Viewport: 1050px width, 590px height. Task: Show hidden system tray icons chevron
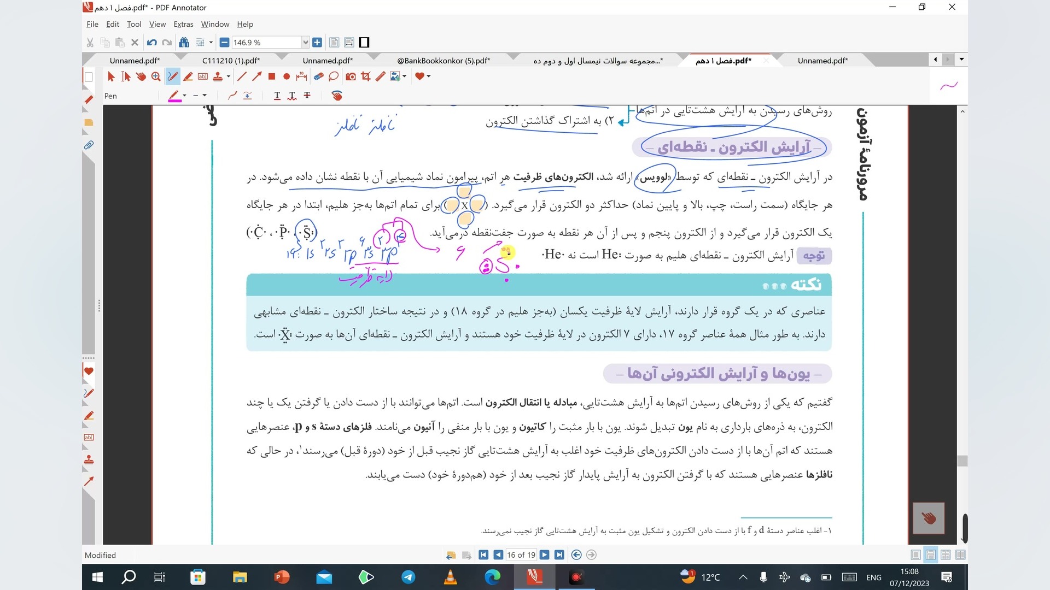tap(743, 577)
